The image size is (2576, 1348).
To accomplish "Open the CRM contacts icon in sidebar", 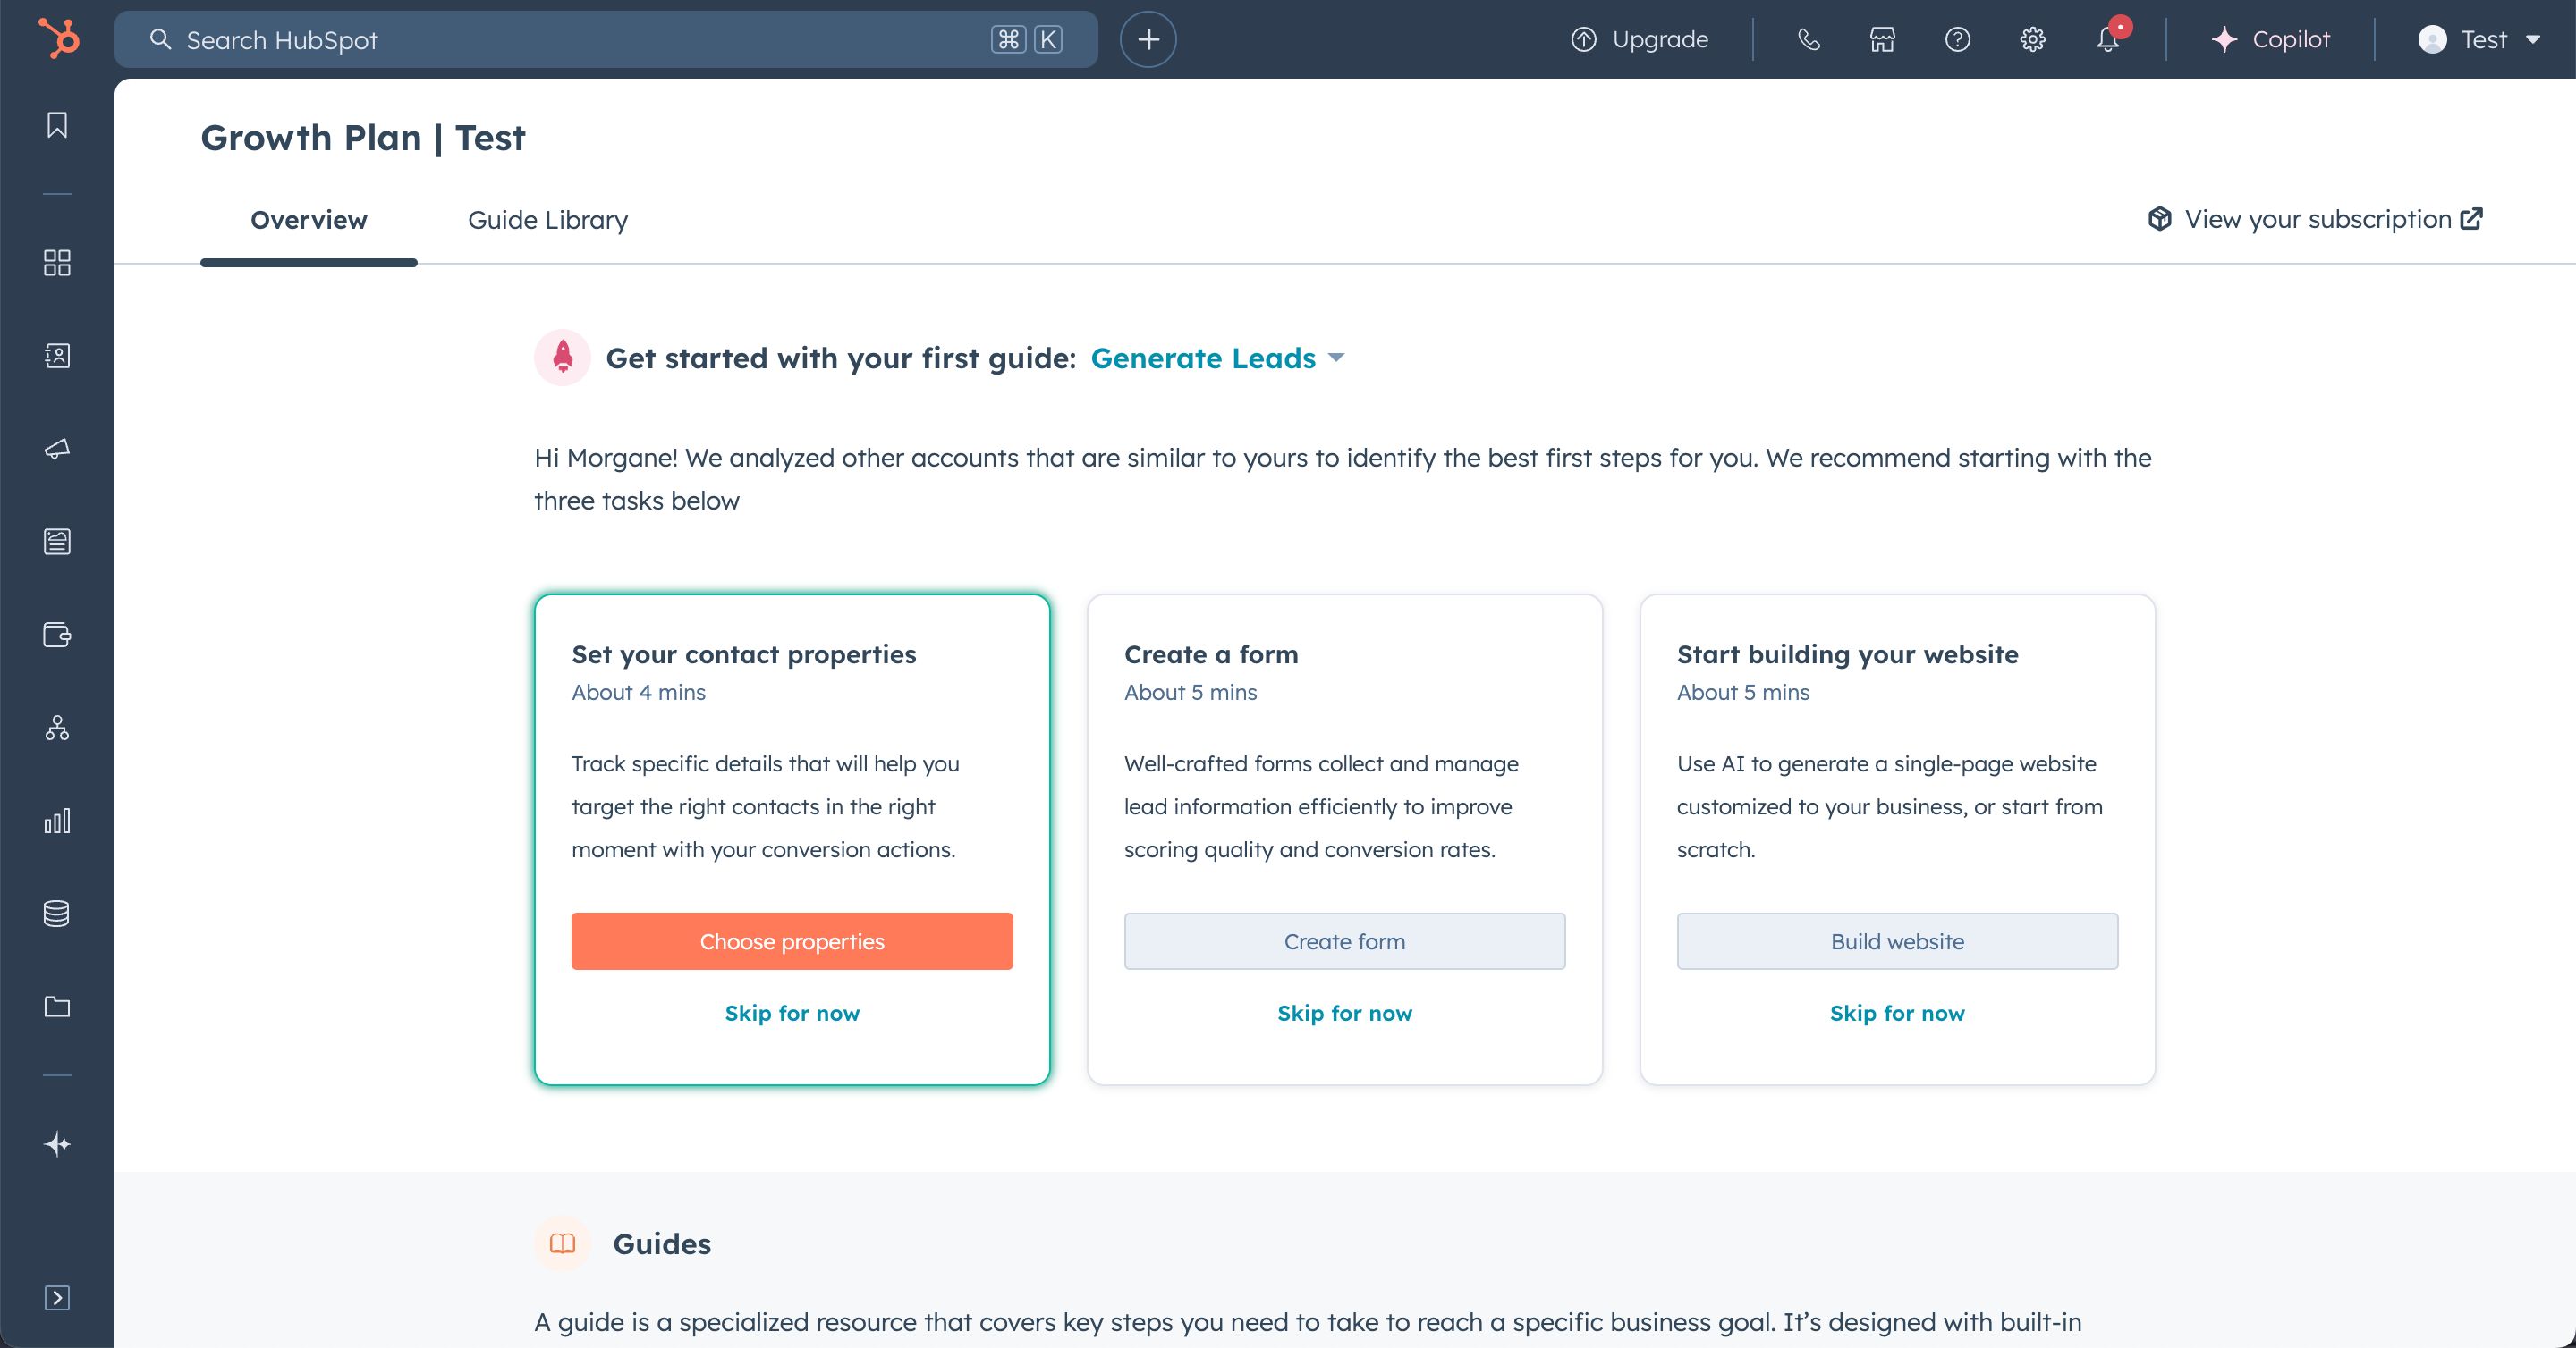I will point(57,356).
